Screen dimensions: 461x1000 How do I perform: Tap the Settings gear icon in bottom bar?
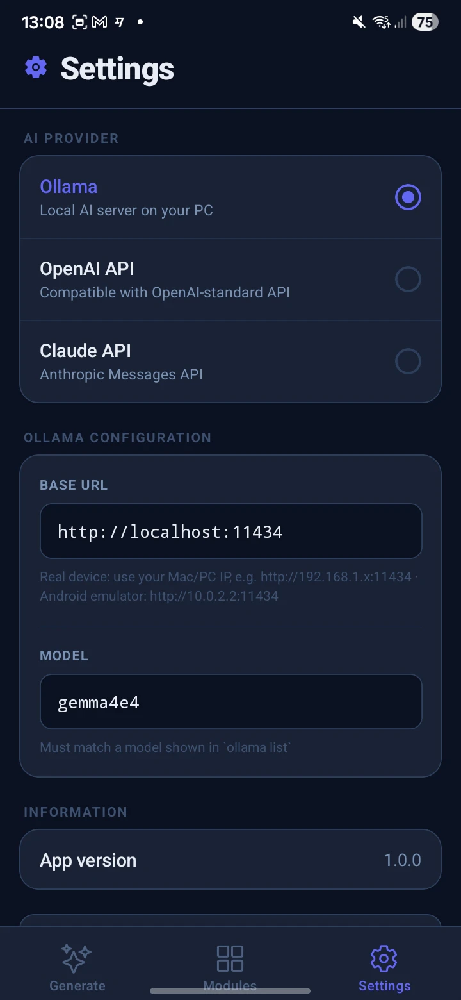pos(384,959)
